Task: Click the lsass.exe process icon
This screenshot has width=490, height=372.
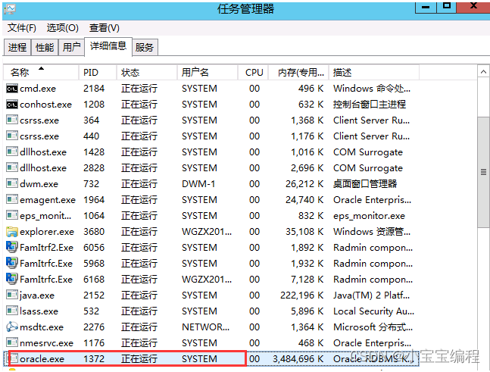Action: click(x=12, y=311)
